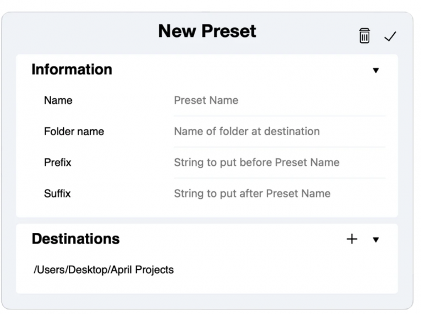Click the Name field label

[58, 101]
